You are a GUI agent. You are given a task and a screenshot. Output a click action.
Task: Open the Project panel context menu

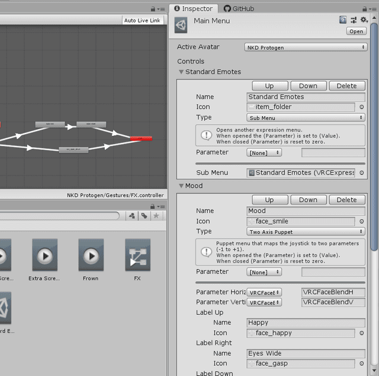click(160, 207)
